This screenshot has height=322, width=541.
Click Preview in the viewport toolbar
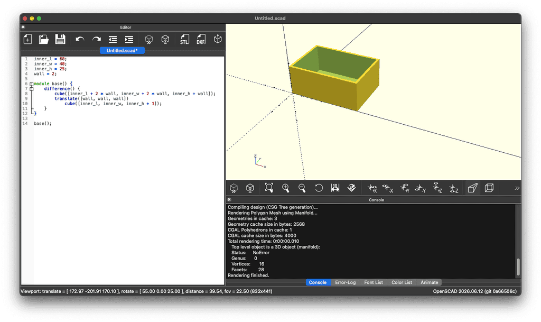tap(234, 188)
